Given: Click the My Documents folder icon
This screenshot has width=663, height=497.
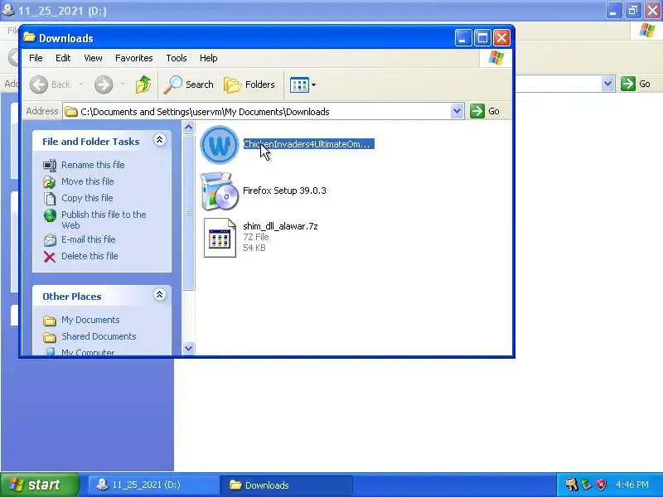Looking at the screenshot, I should tap(50, 321).
